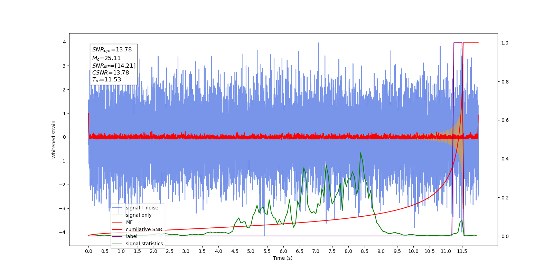This screenshot has width=553, height=276.
Task: Click the purple label legend line sample
Action: [118, 236]
